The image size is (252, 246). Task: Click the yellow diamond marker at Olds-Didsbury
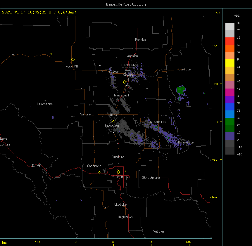click(x=113, y=122)
